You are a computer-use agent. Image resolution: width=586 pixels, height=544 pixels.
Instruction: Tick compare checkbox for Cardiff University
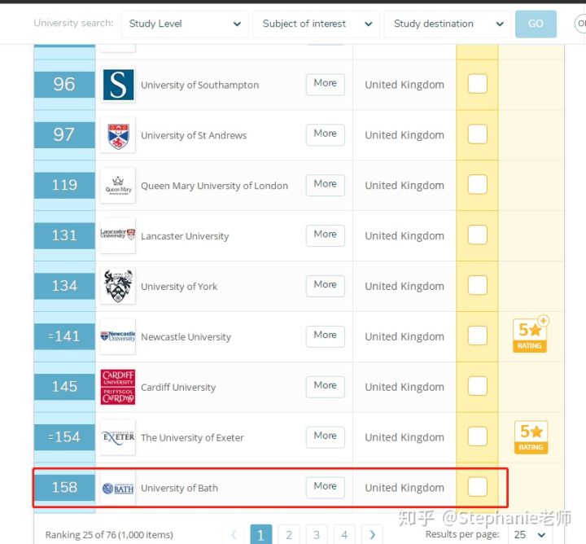coord(477,386)
